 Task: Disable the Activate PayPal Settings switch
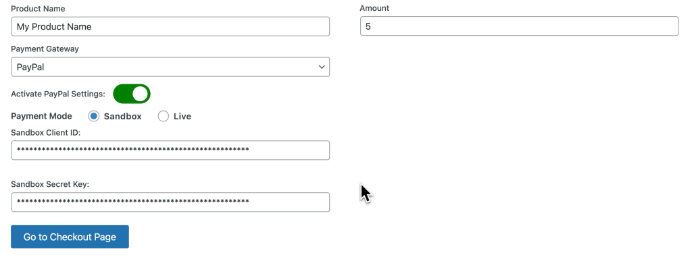tap(132, 94)
